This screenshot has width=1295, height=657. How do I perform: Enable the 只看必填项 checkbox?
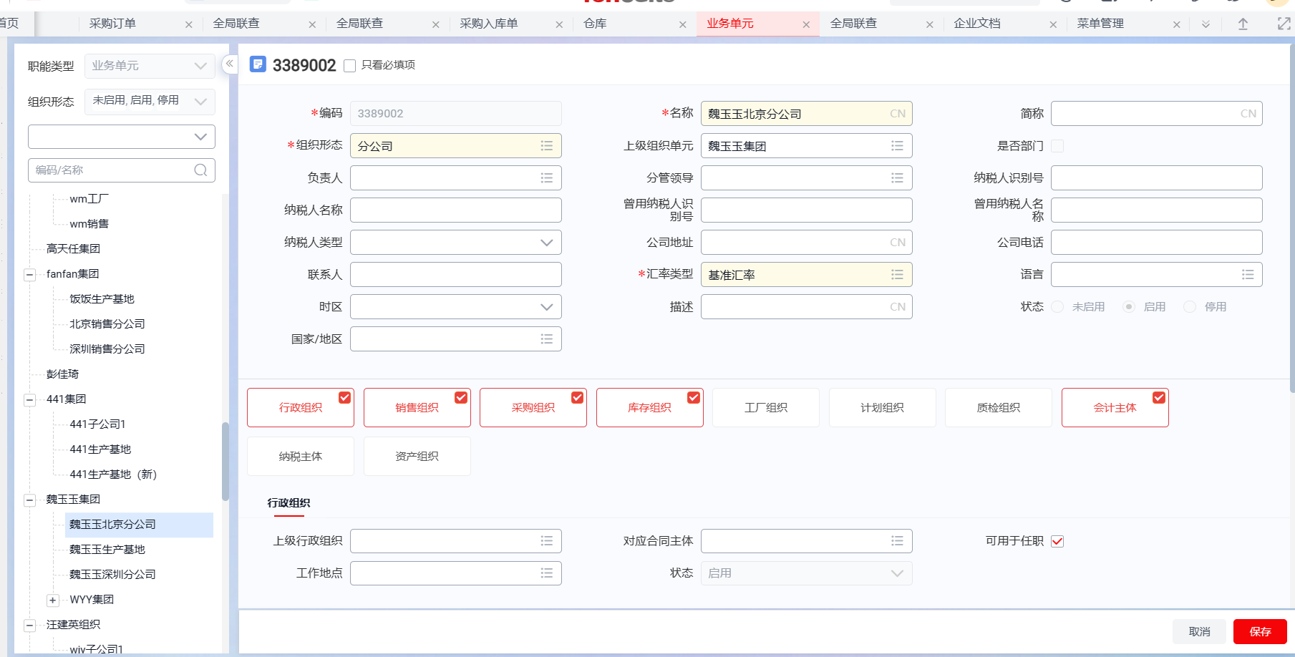pos(349,65)
